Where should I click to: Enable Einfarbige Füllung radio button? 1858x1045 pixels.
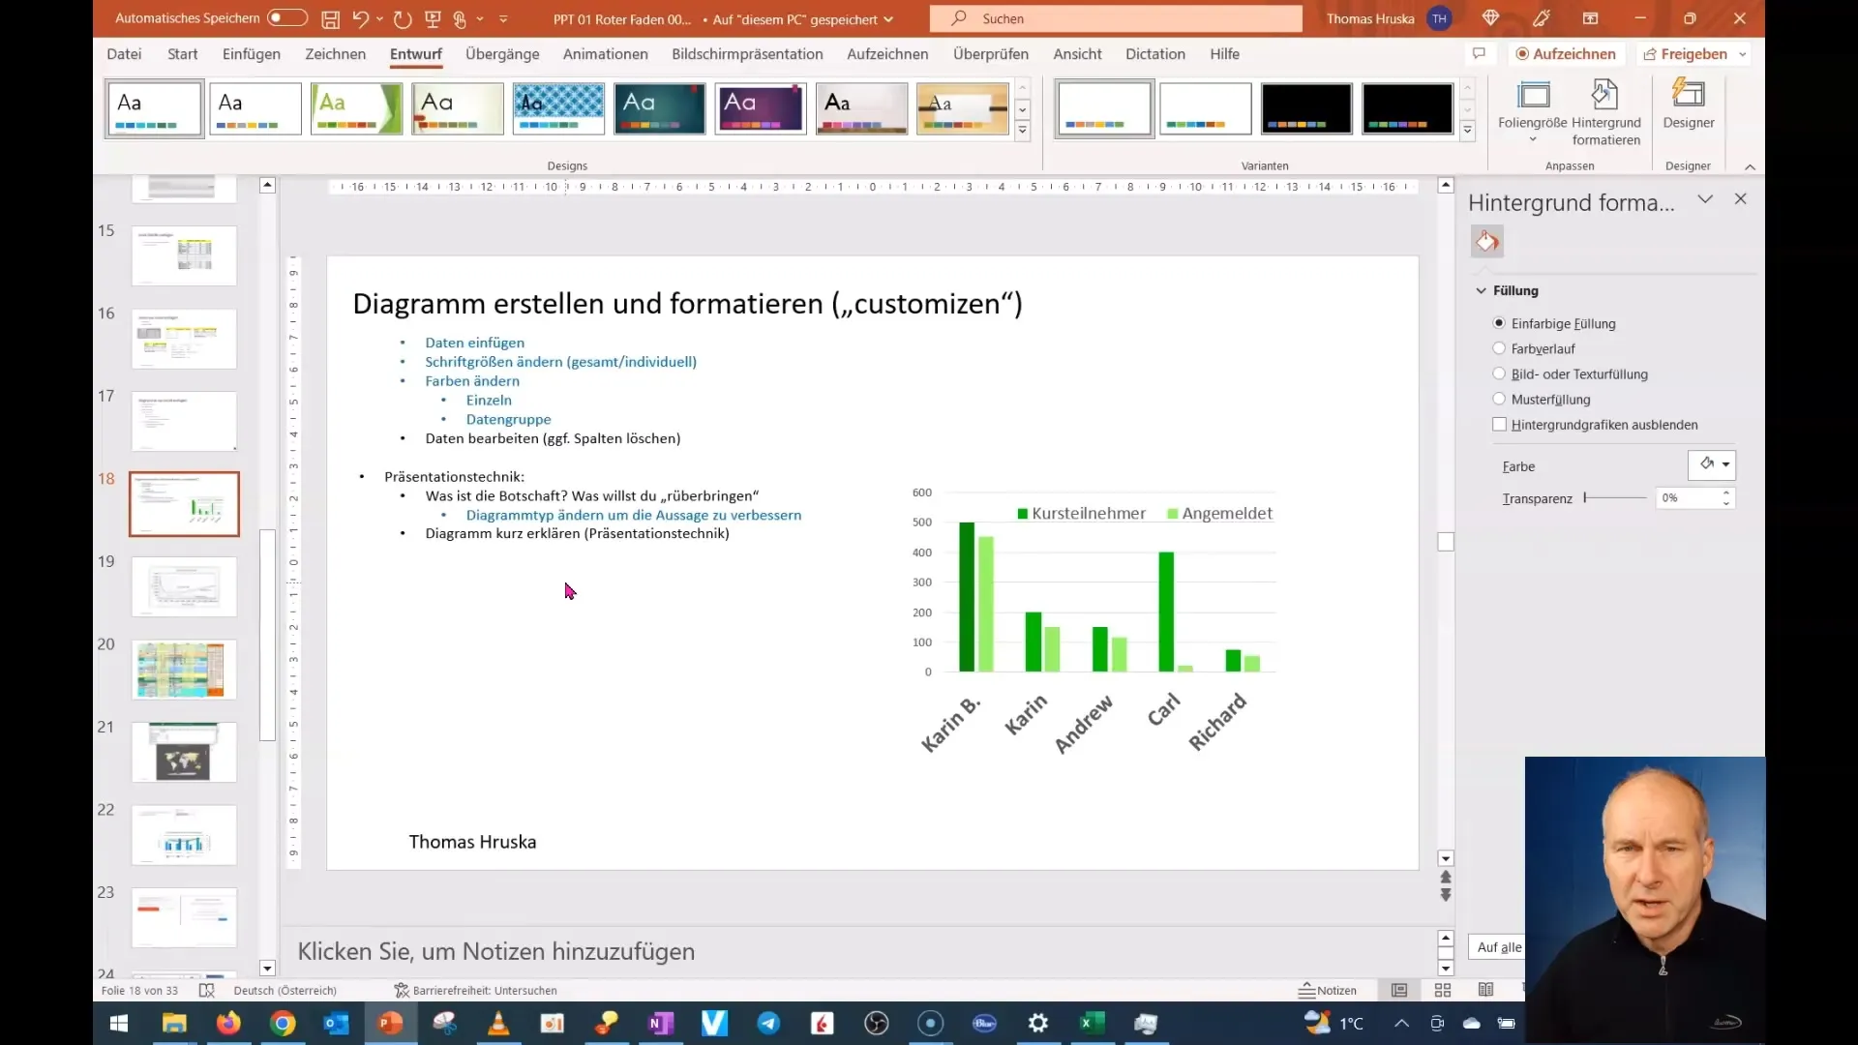[1499, 323]
